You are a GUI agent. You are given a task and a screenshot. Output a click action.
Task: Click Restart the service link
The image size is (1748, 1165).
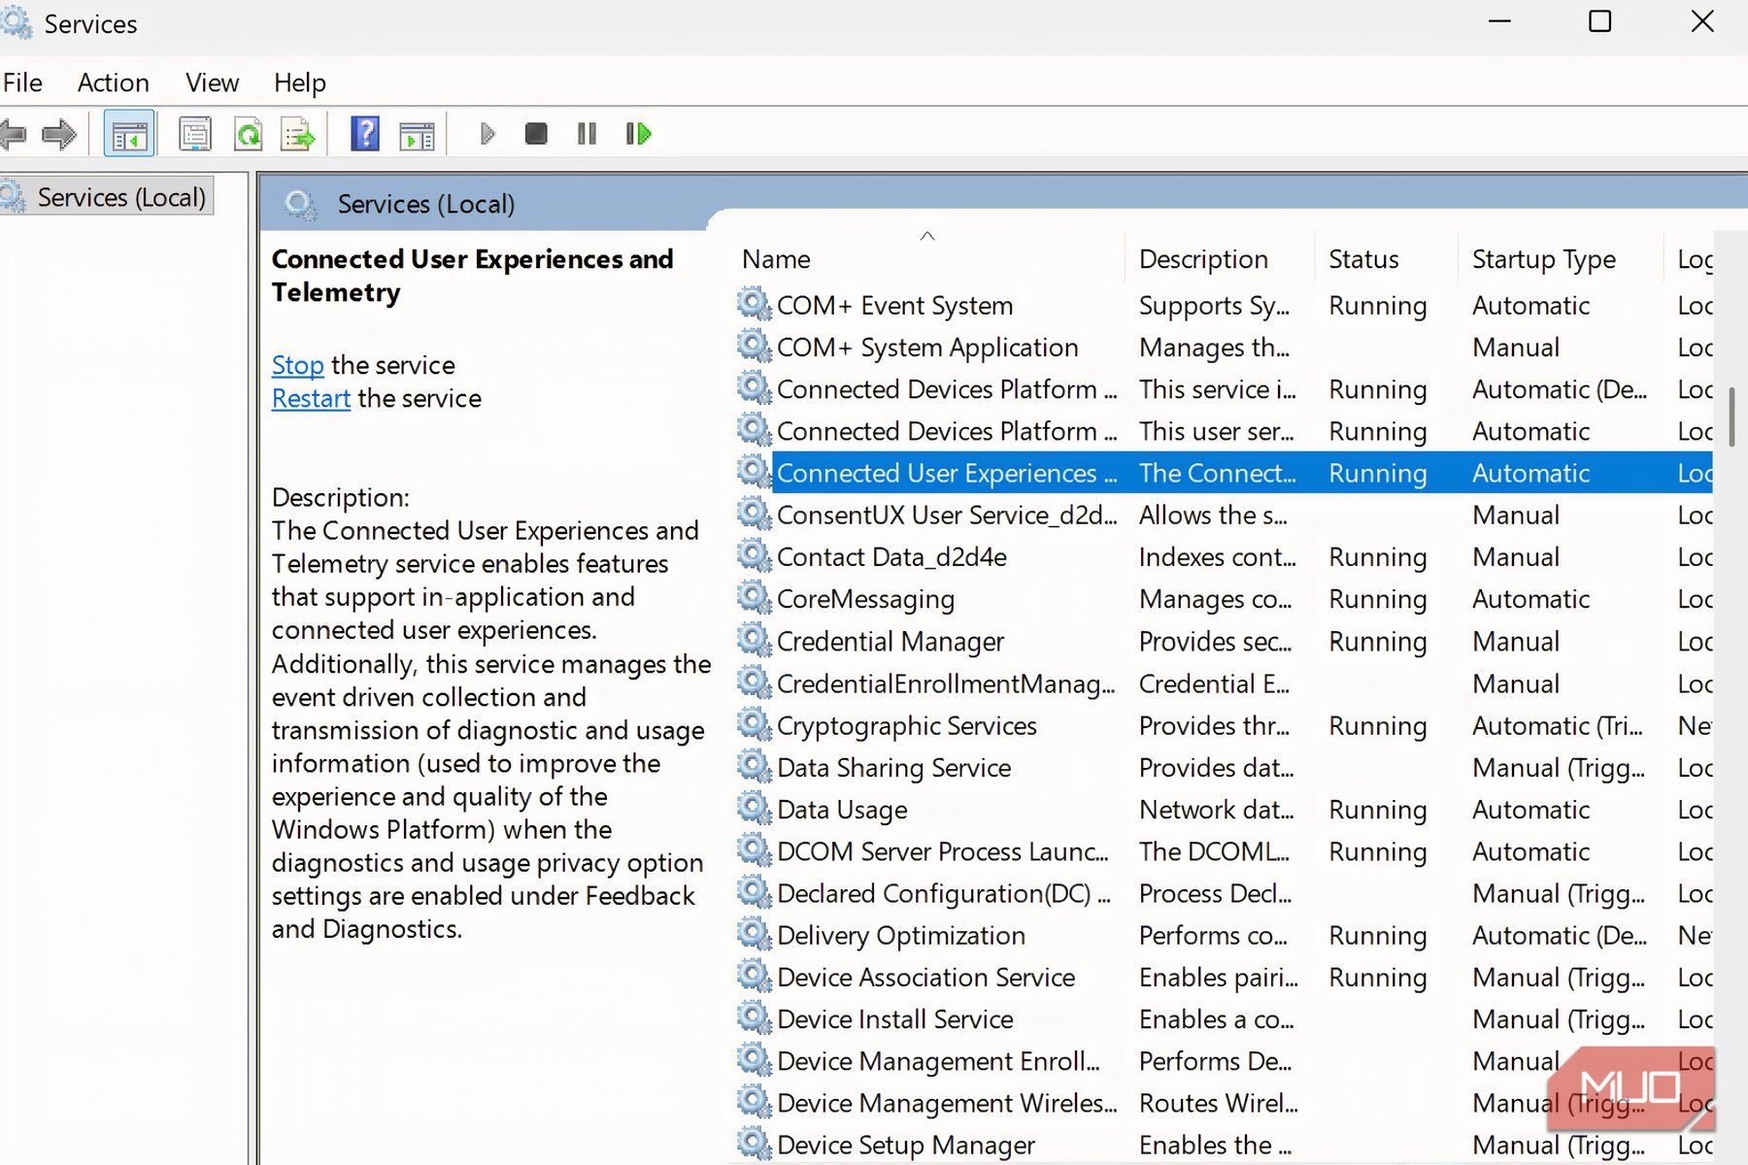pos(311,398)
